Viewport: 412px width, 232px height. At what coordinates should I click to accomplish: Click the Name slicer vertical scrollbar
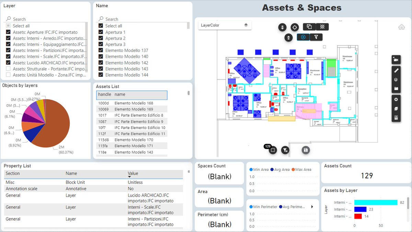tap(188, 26)
